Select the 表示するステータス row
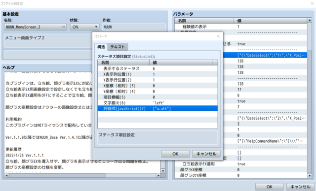316x191 pixels. [158, 68]
